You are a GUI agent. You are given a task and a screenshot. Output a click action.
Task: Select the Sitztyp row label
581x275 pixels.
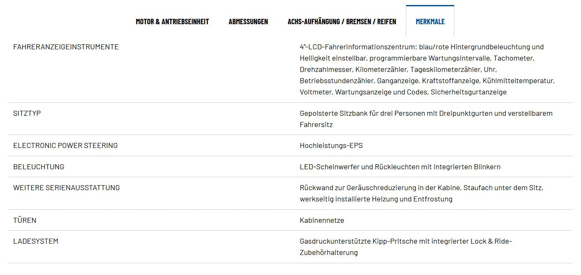[27, 113]
